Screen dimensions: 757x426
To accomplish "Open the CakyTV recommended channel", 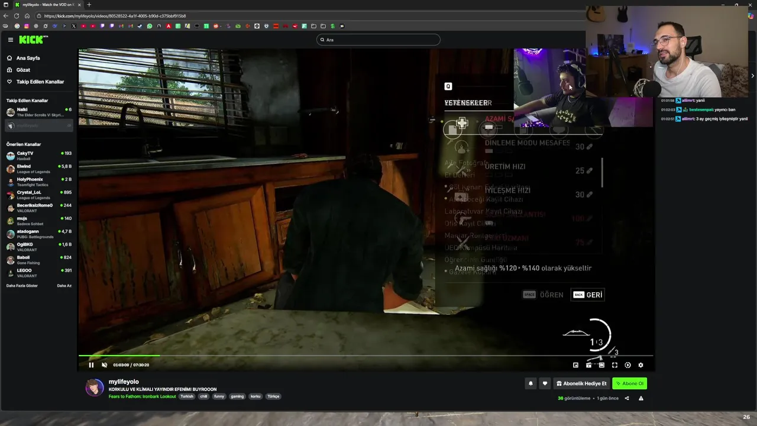I will pyautogui.click(x=38, y=156).
